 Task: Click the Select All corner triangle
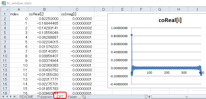click(x=5, y=9)
